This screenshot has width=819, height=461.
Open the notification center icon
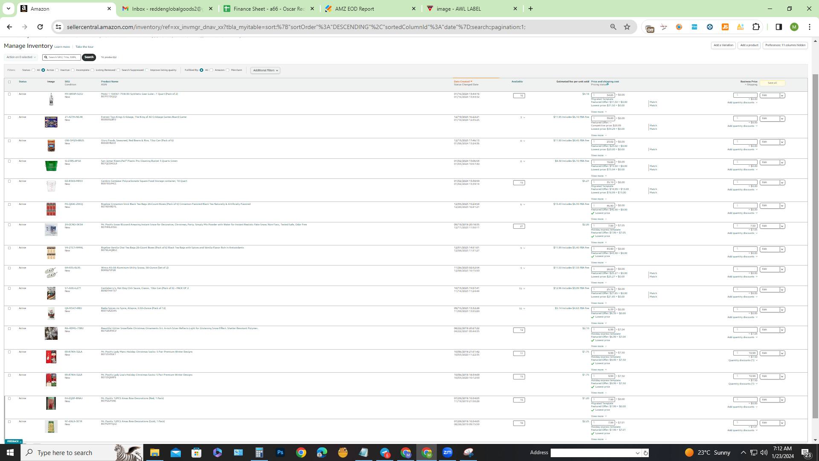tap(806, 452)
